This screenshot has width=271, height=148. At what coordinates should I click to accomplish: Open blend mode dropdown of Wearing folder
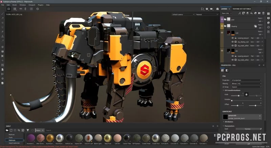(x=260, y=25)
